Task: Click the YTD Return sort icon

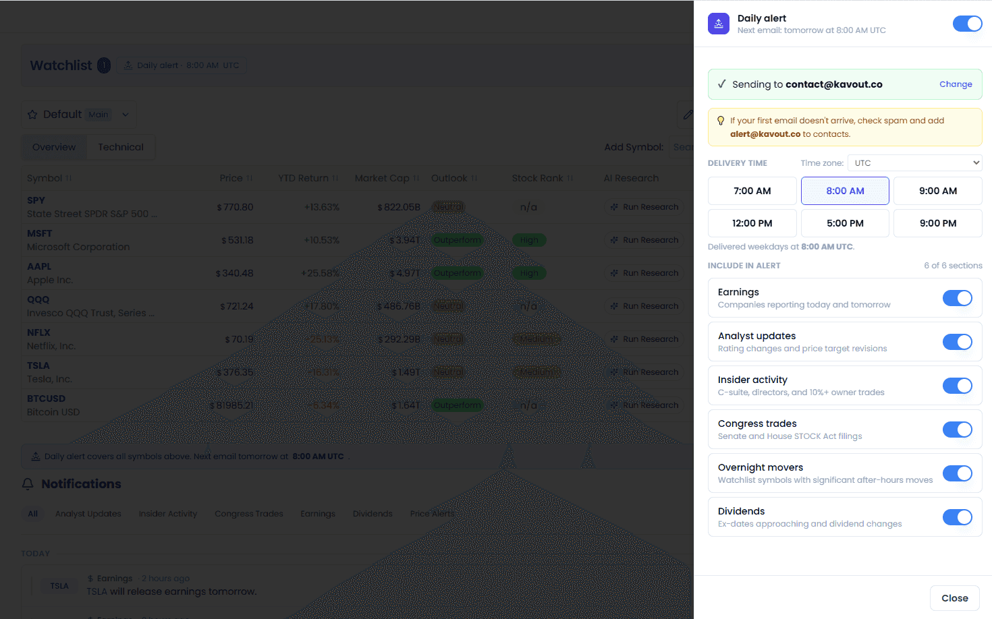Action: click(335, 178)
